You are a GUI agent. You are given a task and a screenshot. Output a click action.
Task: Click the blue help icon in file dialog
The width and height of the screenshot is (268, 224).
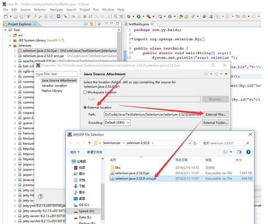point(248,152)
